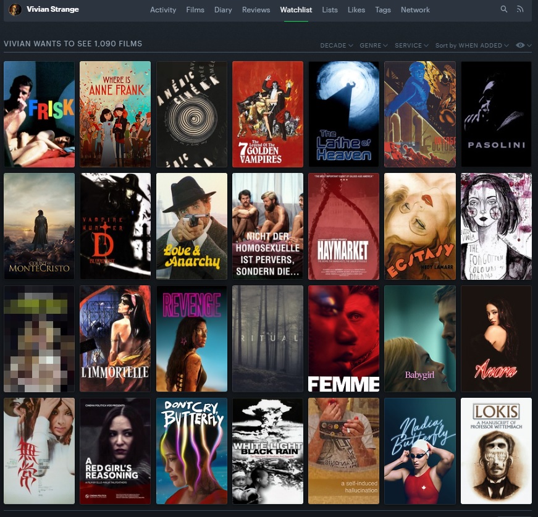The image size is (538, 517).
Task: Open the Anemic Cinema spiral poster
Action: pyautogui.click(x=191, y=114)
